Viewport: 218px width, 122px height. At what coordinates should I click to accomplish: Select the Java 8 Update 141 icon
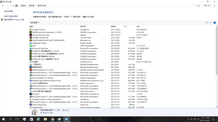pyautogui.click(x=31, y=78)
